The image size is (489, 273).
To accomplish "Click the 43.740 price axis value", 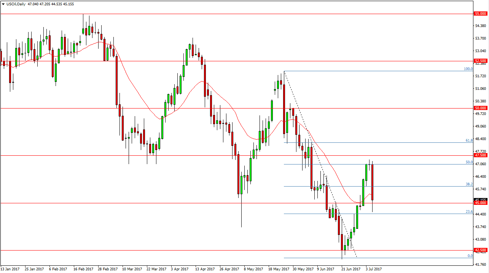I will 481,227.
